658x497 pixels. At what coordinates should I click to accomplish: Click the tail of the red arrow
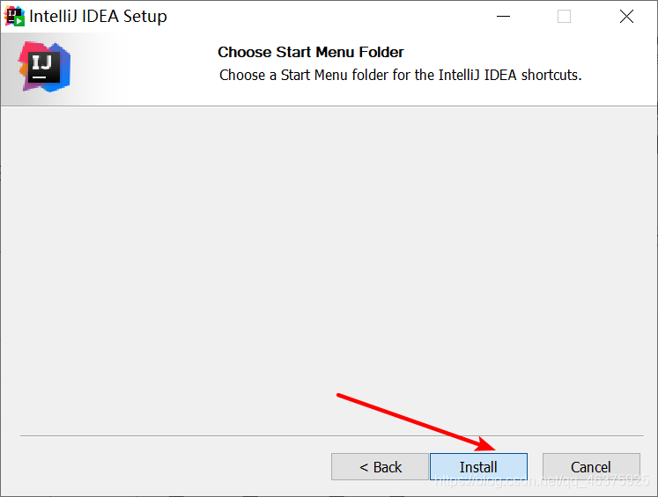coord(341,396)
